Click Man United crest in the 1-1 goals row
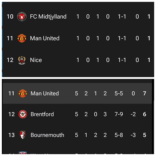The image size is (156, 156). [x=22, y=38]
